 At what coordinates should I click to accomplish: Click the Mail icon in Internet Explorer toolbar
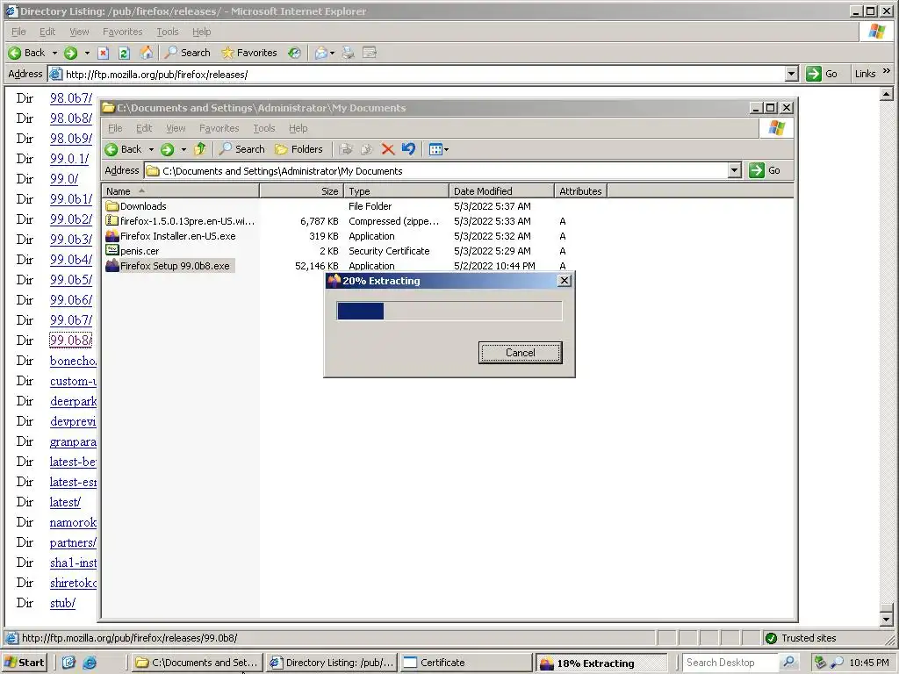(320, 53)
